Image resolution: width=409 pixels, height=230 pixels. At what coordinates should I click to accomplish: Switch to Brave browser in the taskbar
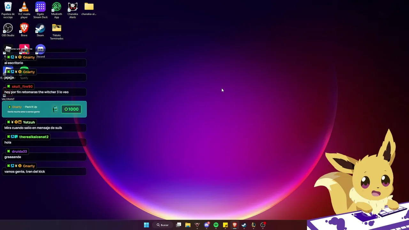[235, 225]
